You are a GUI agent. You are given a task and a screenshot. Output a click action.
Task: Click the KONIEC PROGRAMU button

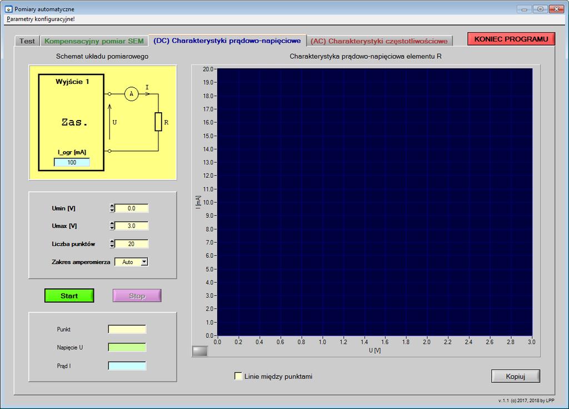point(511,39)
